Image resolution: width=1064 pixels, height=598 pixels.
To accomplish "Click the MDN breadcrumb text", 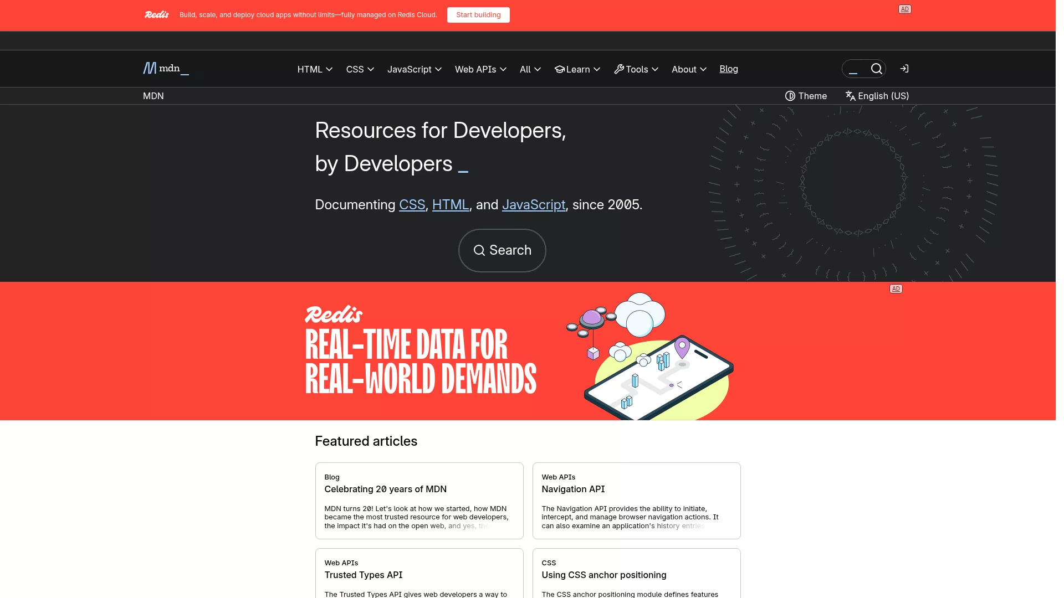I will (x=154, y=96).
